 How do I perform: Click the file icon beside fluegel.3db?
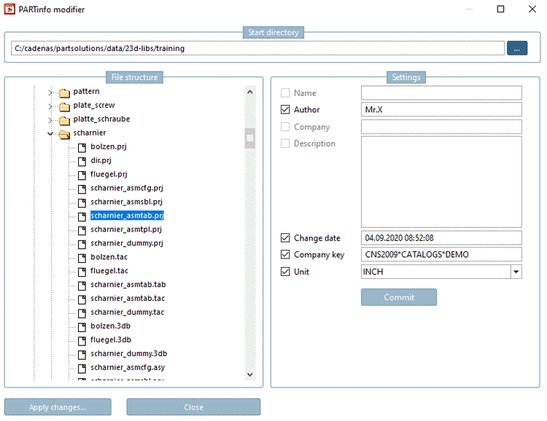coord(82,341)
